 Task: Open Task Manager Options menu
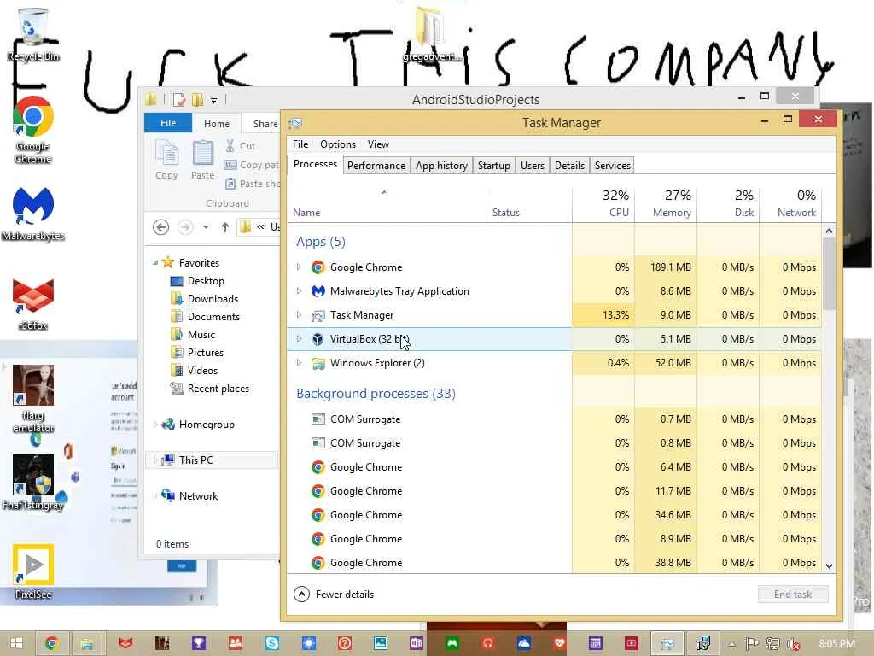pos(338,144)
